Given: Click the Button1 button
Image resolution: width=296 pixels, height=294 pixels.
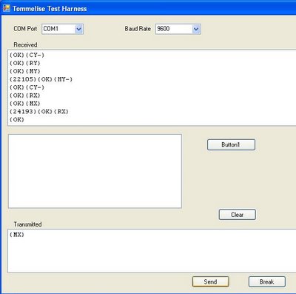Looking at the screenshot, I should (231, 144).
